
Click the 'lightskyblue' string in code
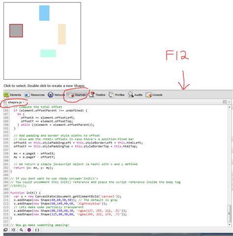(x=89, y=204)
